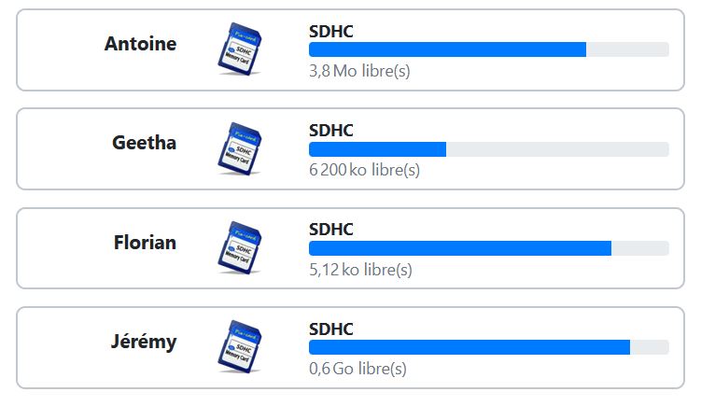Click Jérémy's SDHC memory card icon

[240, 346]
